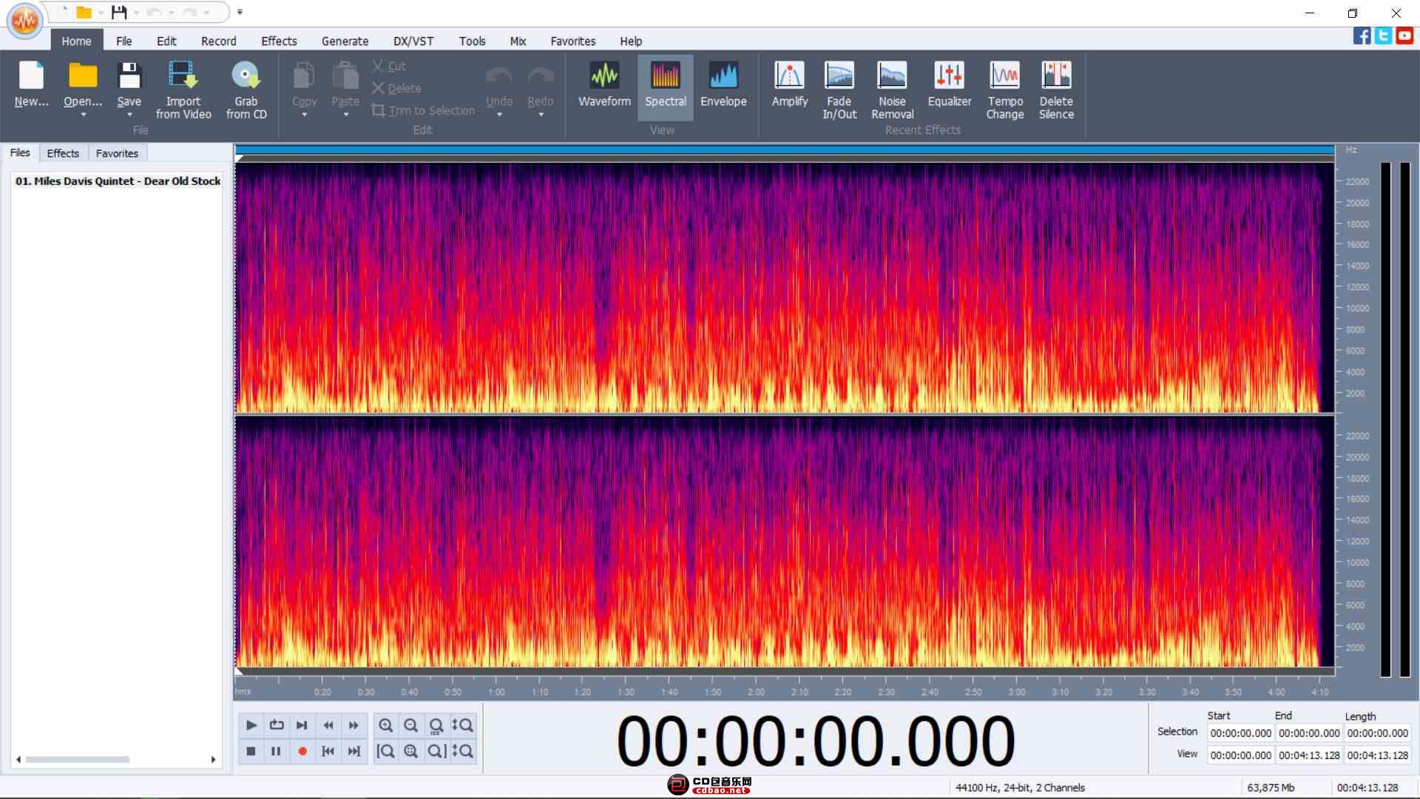Expand Open dropdown arrow in ribbon
Screen dimensions: 1420x799
click(83, 115)
